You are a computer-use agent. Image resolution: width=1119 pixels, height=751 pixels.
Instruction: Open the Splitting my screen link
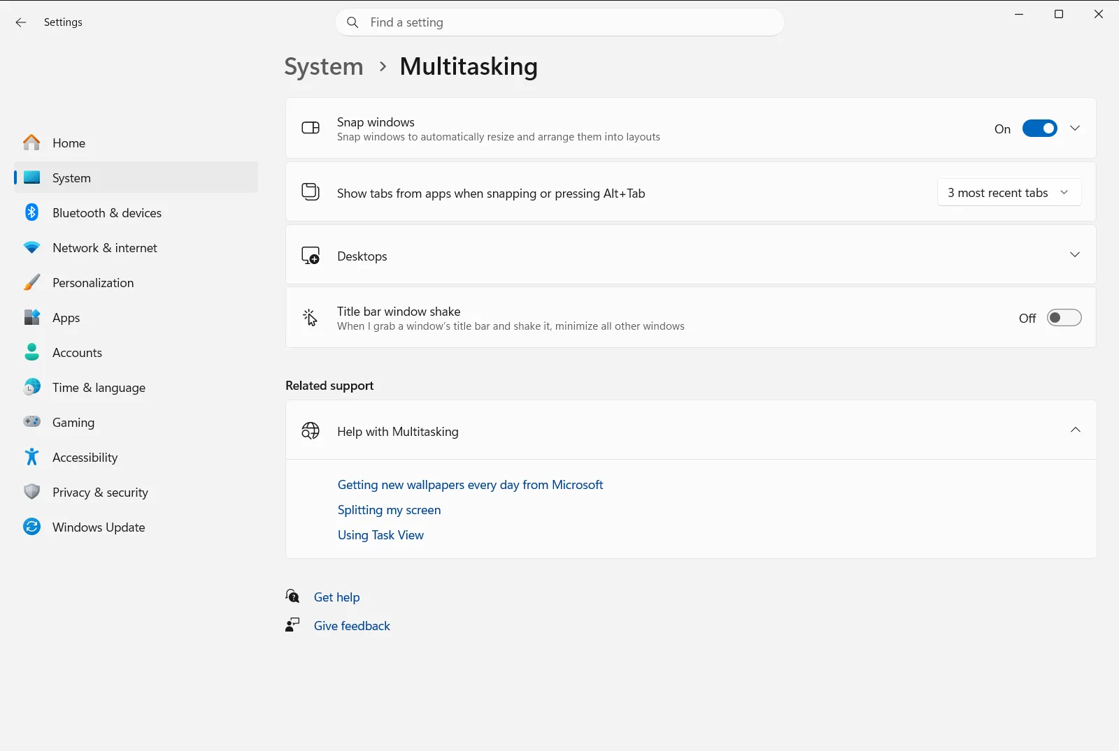click(x=389, y=510)
